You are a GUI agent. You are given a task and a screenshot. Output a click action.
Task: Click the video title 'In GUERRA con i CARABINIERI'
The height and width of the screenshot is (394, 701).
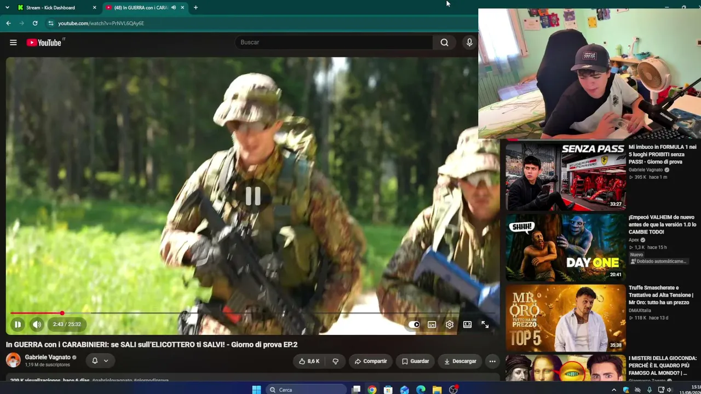pyautogui.click(x=152, y=345)
